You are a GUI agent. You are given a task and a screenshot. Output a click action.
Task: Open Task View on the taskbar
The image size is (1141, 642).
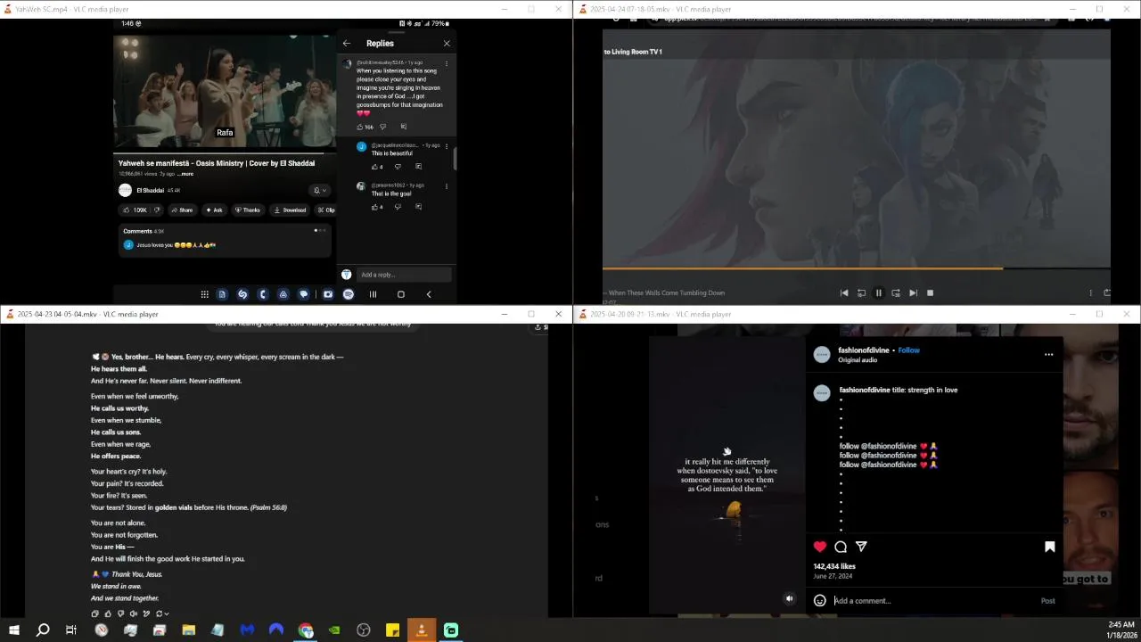71,630
